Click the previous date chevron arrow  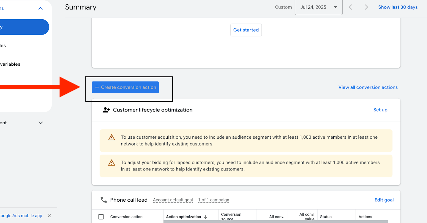tap(350, 7)
